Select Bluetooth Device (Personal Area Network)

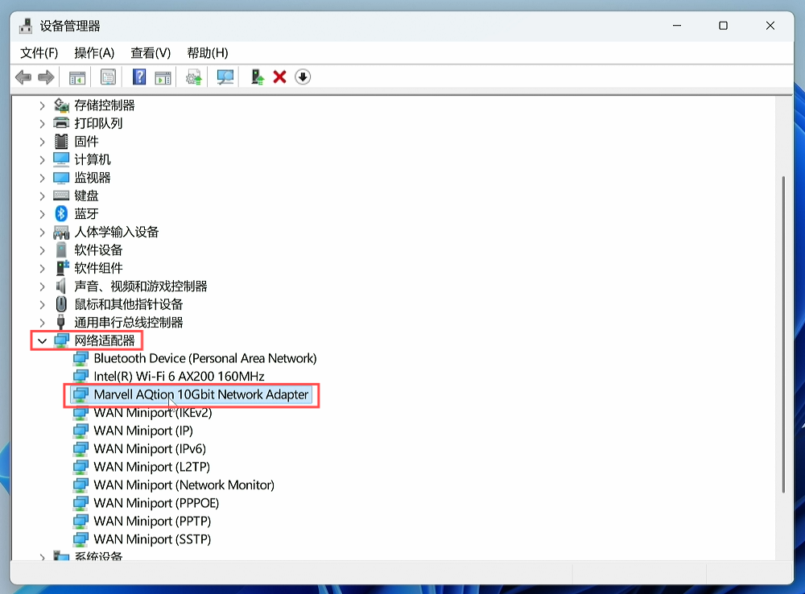tap(204, 358)
